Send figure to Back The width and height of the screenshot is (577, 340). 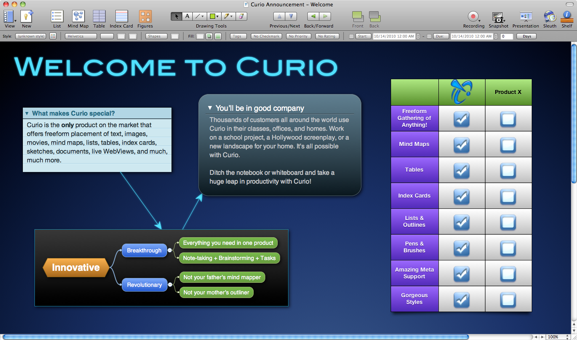[374, 19]
